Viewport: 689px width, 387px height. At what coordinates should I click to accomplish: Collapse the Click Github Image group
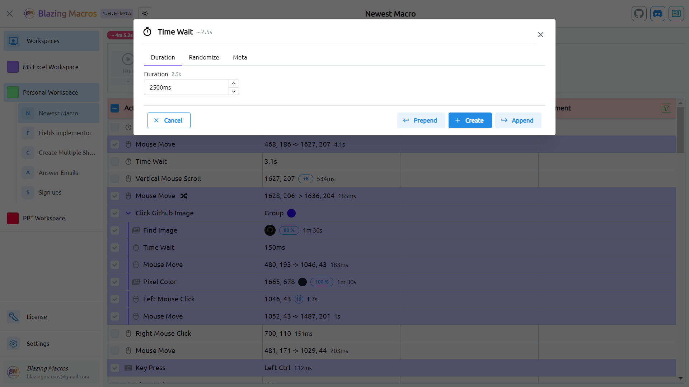[128, 213]
